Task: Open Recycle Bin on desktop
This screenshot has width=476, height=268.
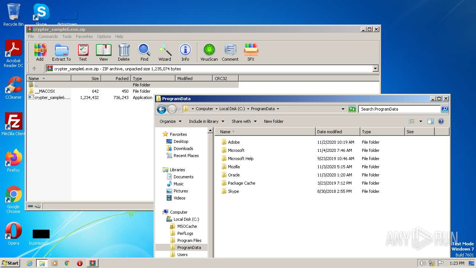Action: tap(13, 15)
